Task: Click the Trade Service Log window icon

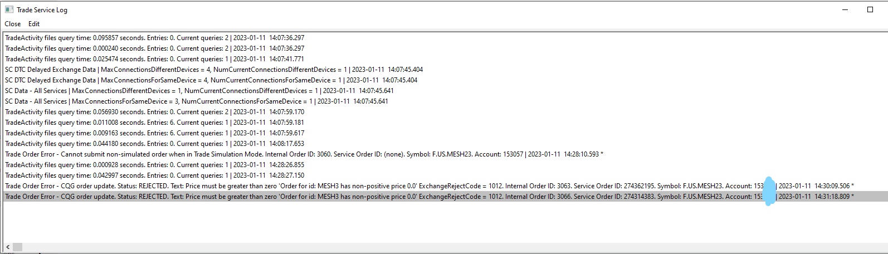Action: click(x=9, y=9)
